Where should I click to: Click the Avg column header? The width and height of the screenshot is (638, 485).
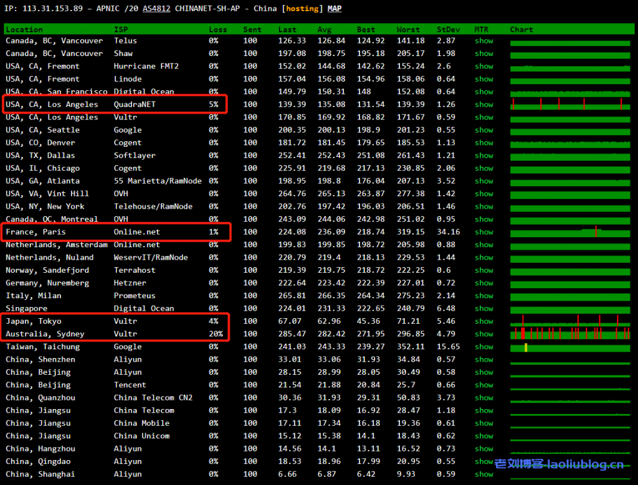click(324, 29)
